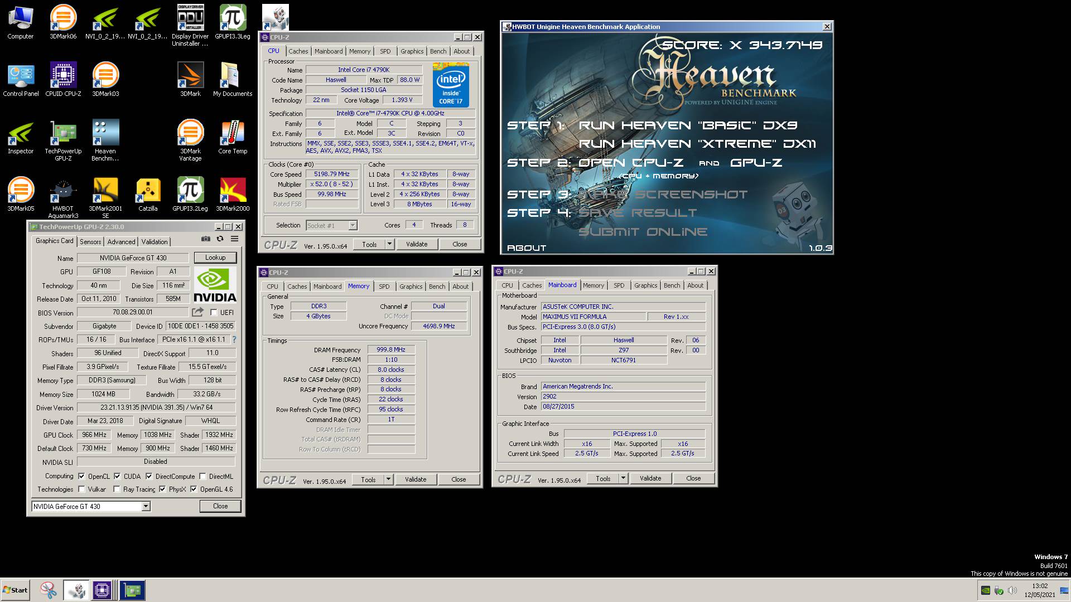Image resolution: width=1071 pixels, height=602 pixels.
Task: Open the Windows Start button
Action: pyautogui.click(x=15, y=590)
